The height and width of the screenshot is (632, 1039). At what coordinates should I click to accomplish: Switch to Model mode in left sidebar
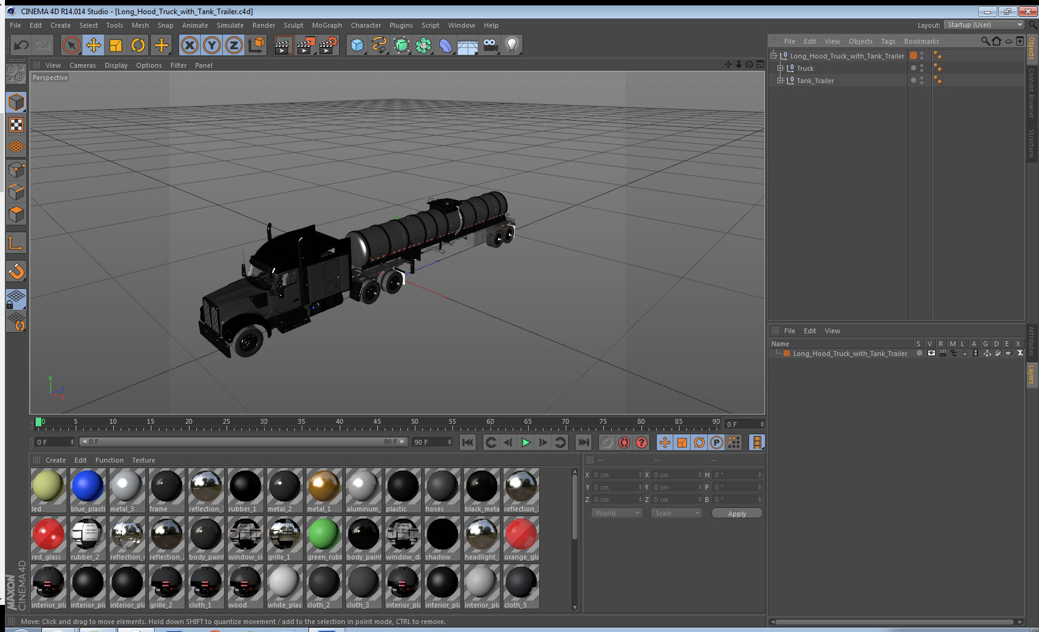(17, 102)
